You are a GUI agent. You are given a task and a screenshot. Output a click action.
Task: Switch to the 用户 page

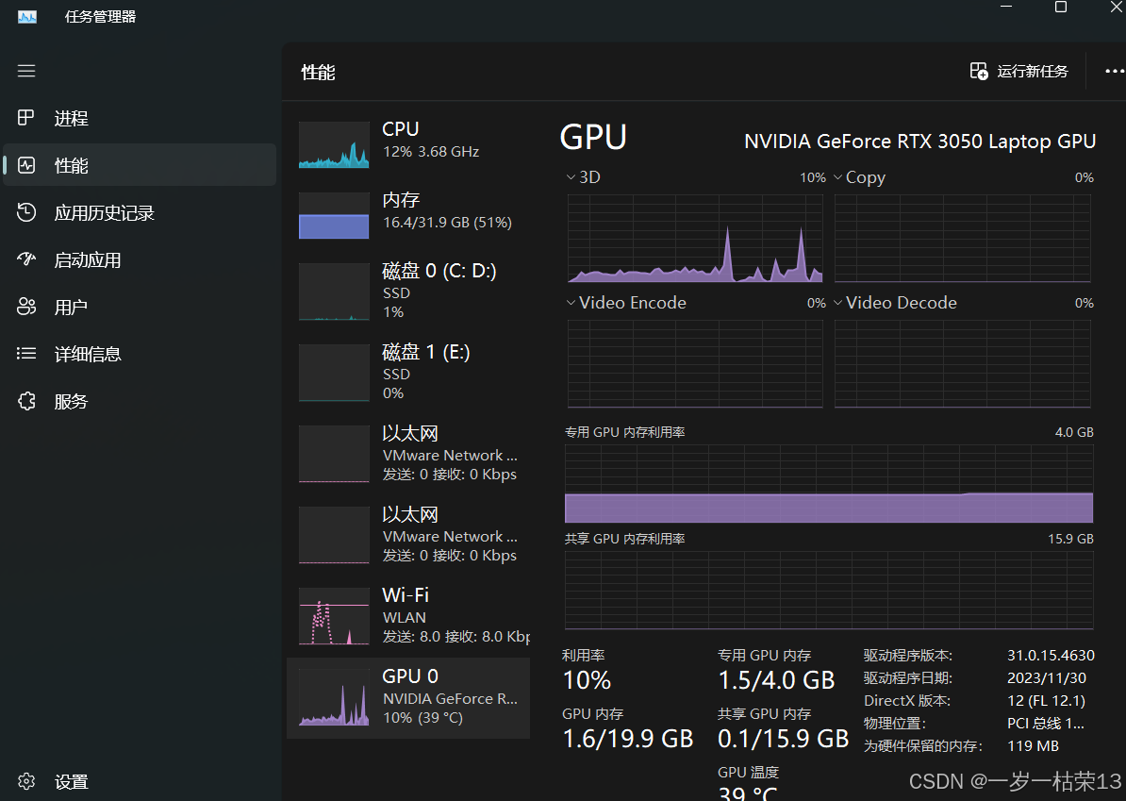140,307
